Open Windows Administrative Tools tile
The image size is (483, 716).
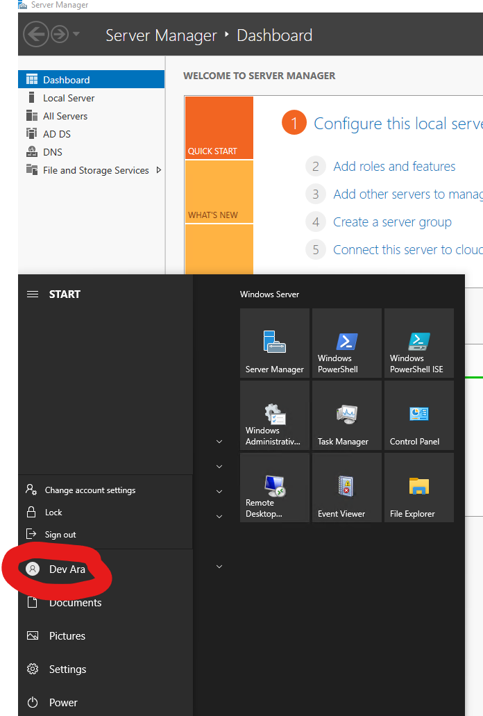point(275,415)
